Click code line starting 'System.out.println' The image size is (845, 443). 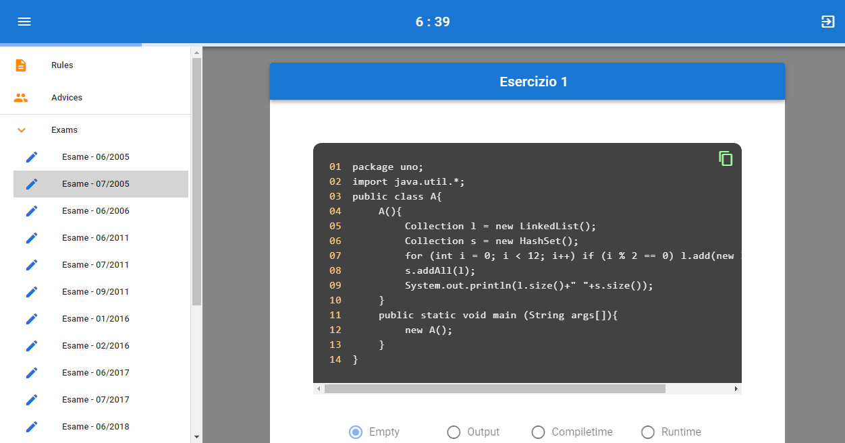click(529, 285)
